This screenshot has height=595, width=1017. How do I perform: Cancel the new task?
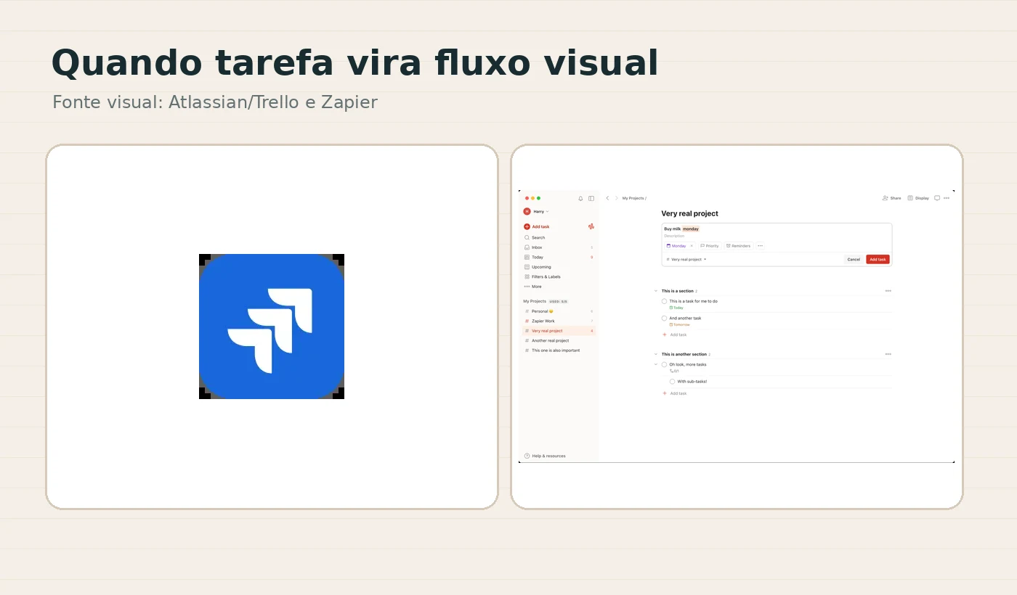tap(854, 259)
